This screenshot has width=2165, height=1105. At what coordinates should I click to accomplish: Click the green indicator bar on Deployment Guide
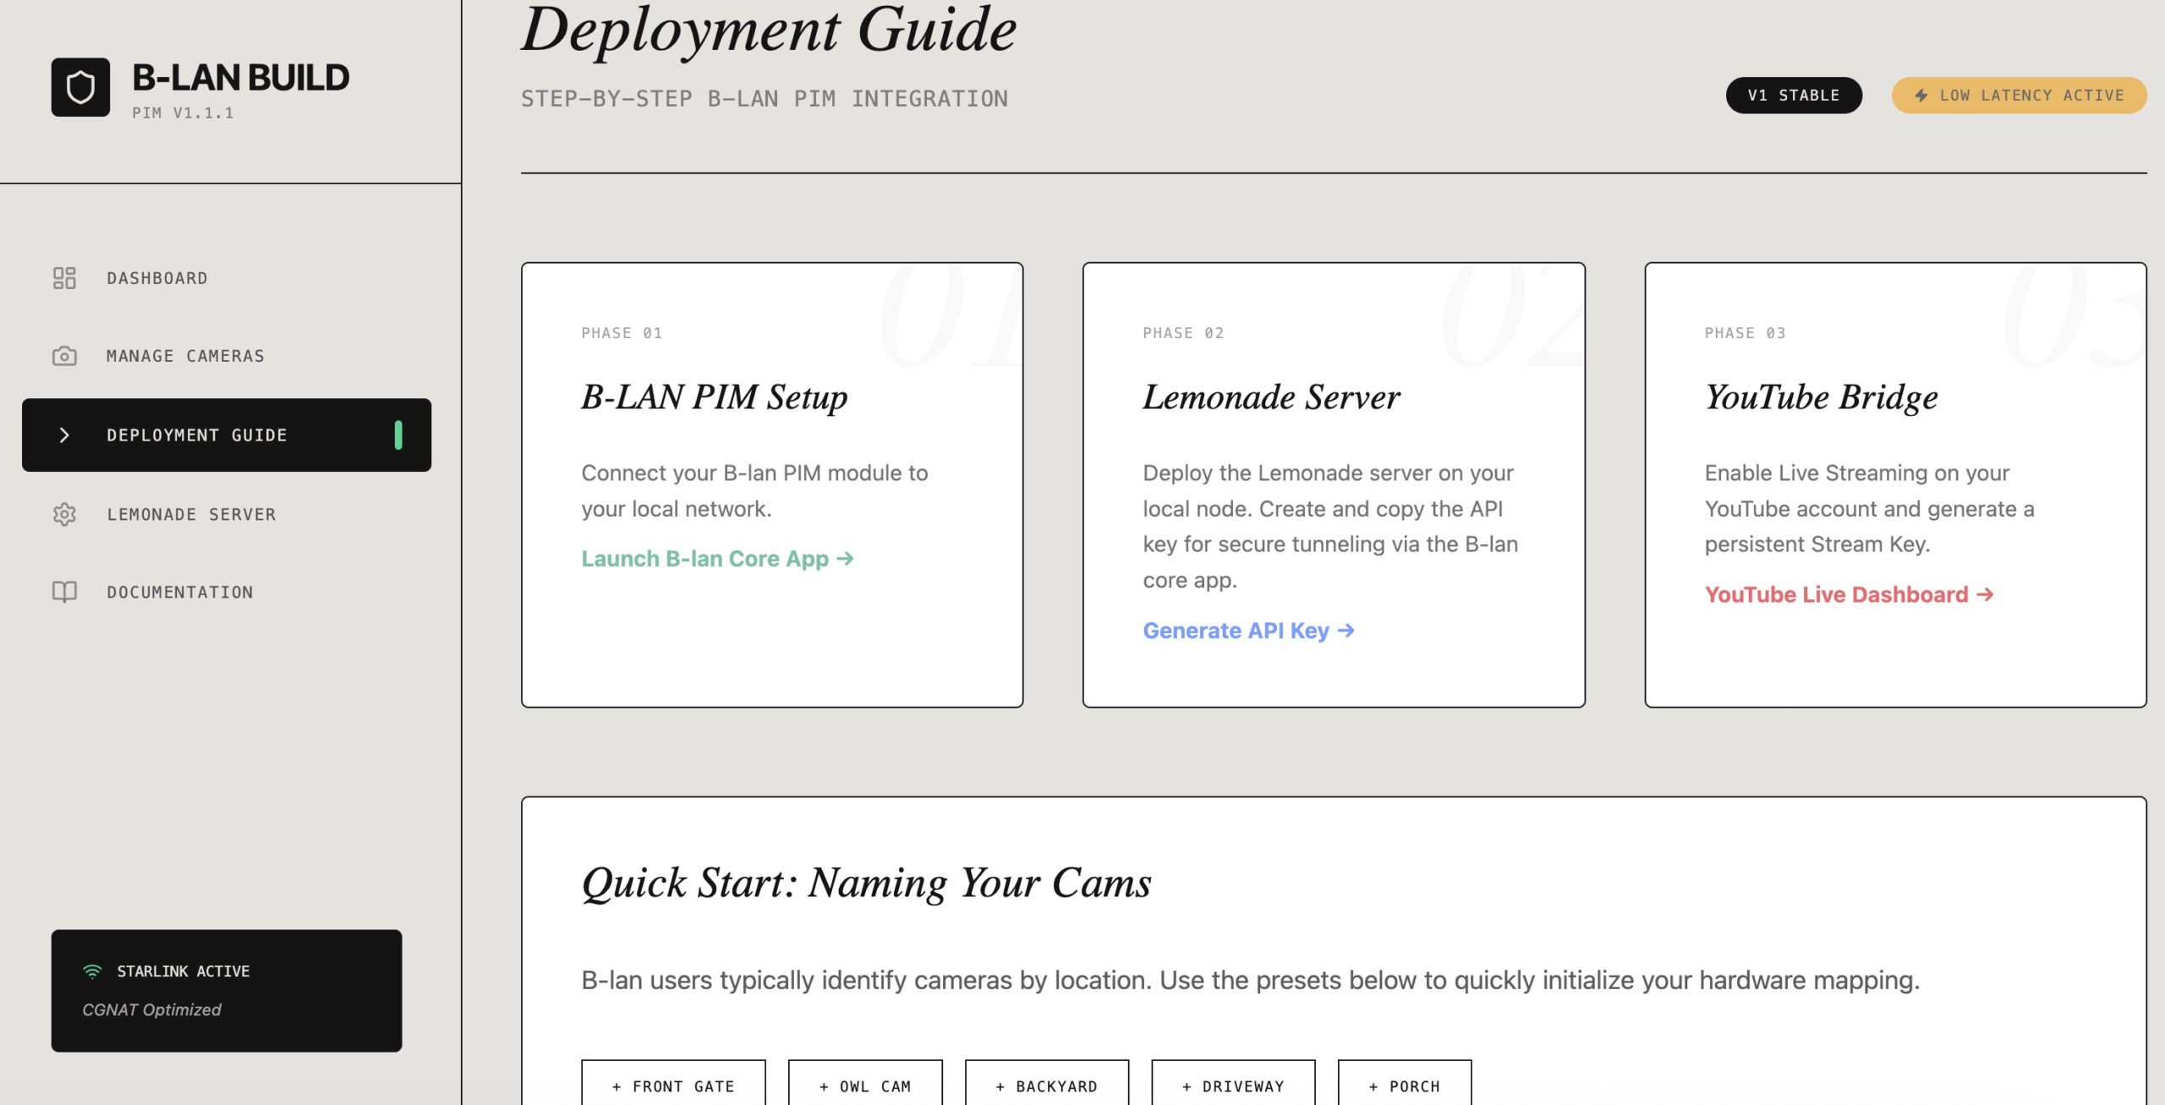(x=398, y=435)
